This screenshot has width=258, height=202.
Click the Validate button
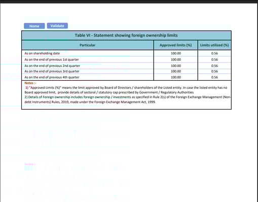click(x=57, y=26)
